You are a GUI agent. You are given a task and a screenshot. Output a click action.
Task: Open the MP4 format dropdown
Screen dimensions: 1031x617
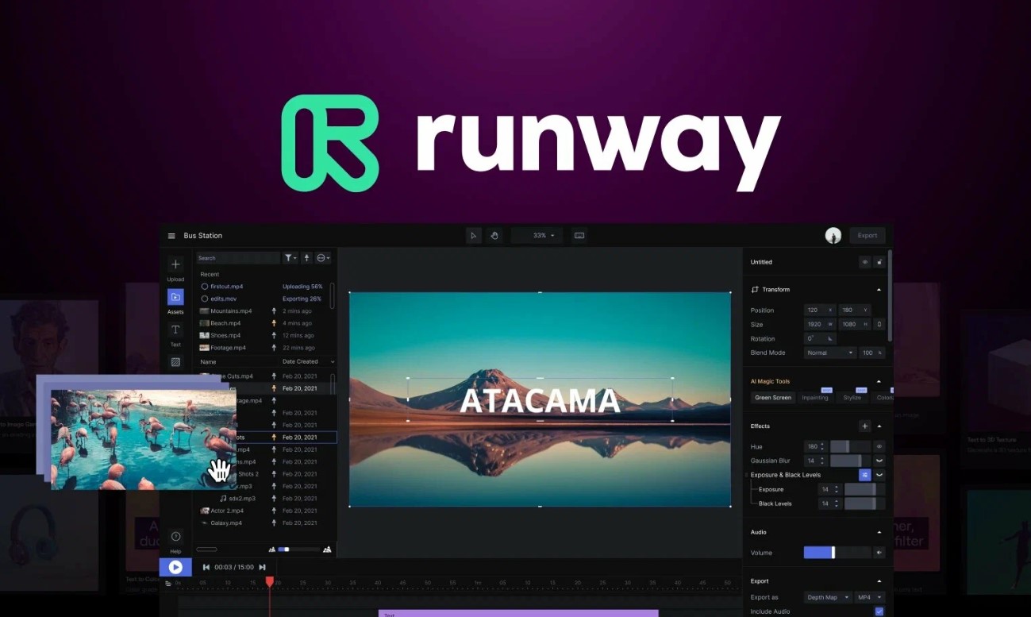[x=870, y=597]
